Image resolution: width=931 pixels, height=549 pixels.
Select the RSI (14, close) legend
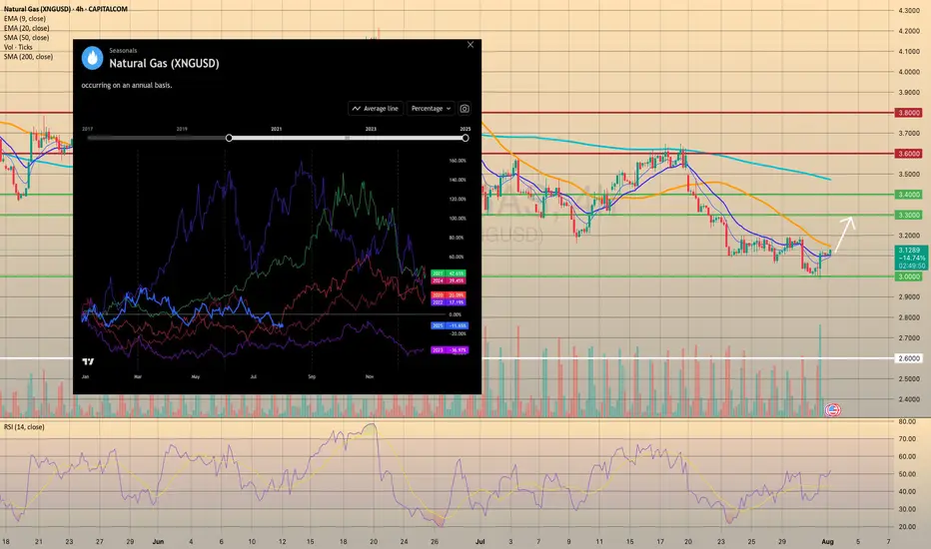24,427
